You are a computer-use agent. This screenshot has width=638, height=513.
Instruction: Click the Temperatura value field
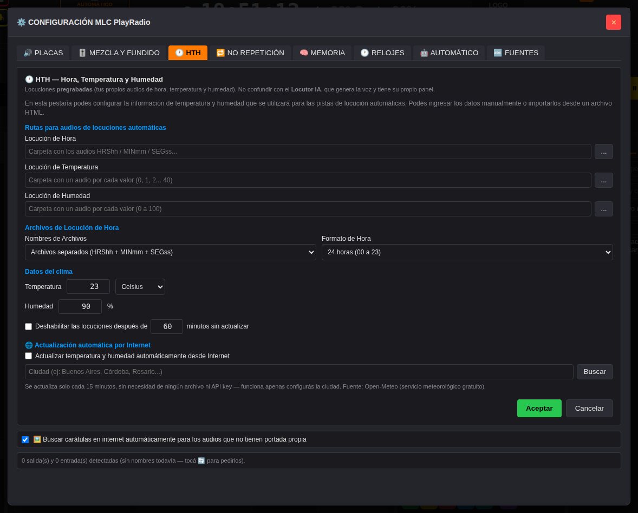point(88,287)
